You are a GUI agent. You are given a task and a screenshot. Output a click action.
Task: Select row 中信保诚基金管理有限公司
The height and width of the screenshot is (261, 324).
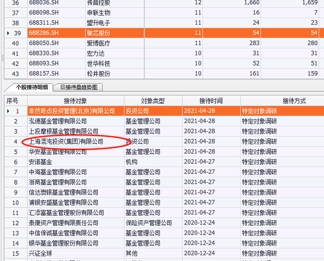coord(64,233)
